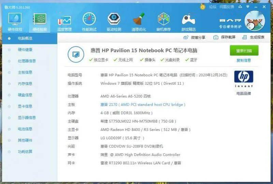Open 论坛 forum link
The width and height of the screenshot is (273, 184).
[x=213, y=7]
